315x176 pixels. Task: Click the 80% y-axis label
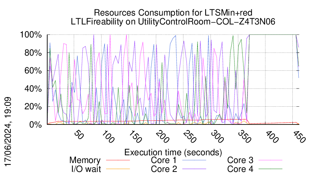pyautogui.click(x=33, y=53)
